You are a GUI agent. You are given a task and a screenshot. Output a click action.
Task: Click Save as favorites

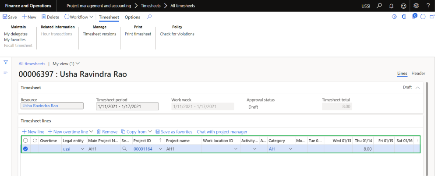tap(174, 132)
